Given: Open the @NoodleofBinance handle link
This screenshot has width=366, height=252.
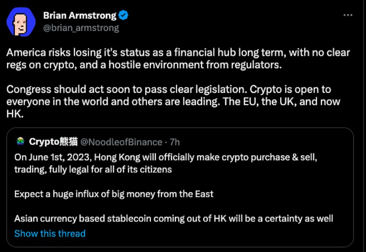Looking at the screenshot, I should 121,142.
